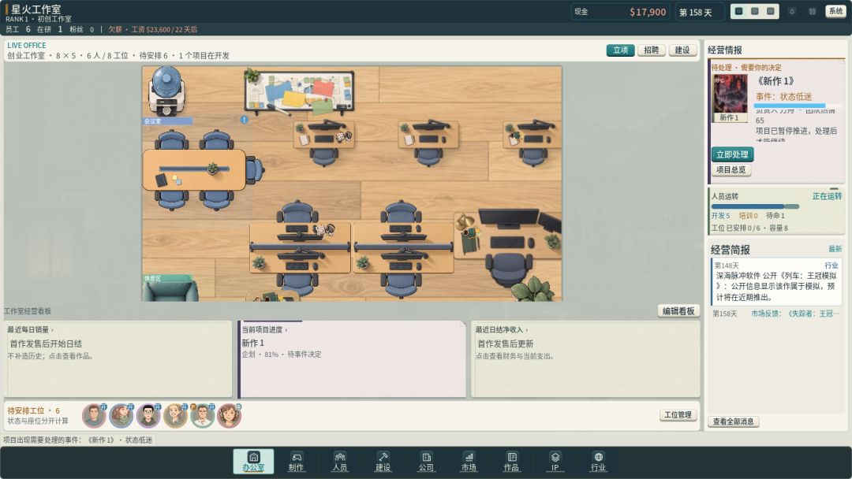This screenshot has width=852, height=479.
Task: Click the 会议室 meeting room label
Action: click(166, 121)
